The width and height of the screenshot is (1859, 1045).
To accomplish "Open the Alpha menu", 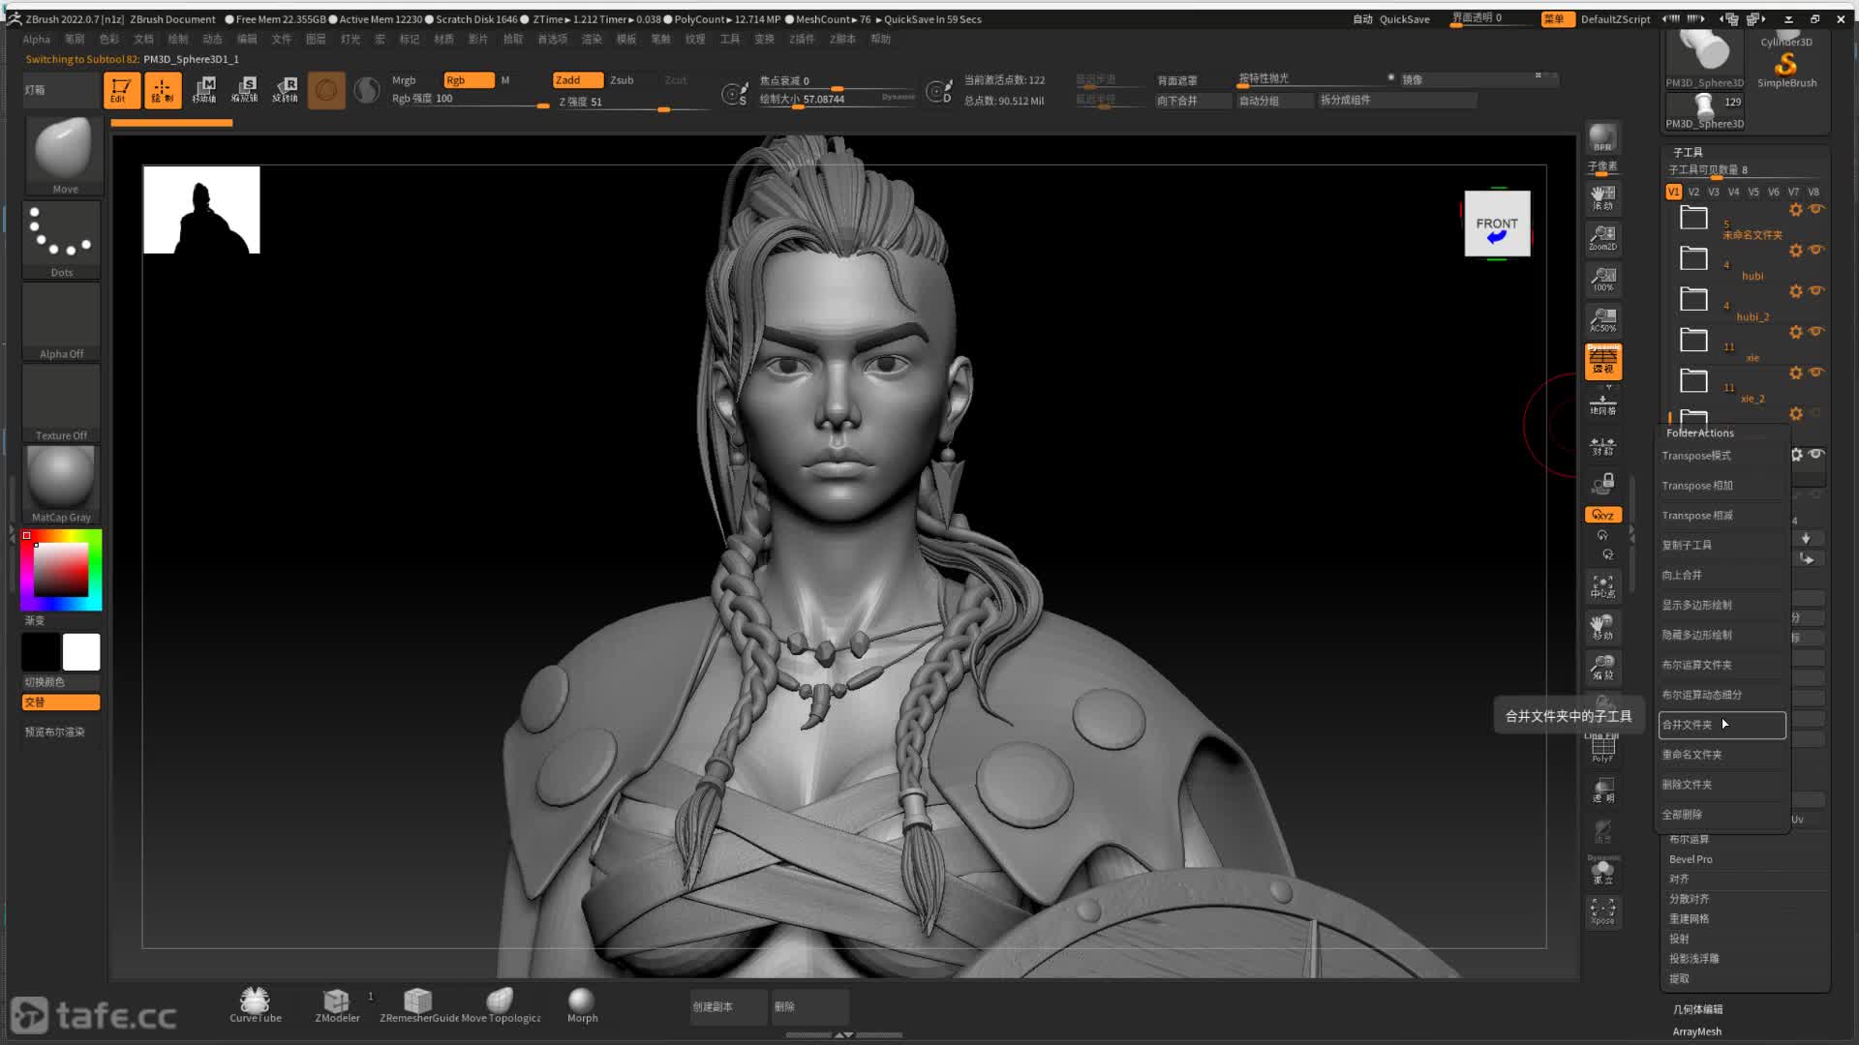I will pos(36,39).
